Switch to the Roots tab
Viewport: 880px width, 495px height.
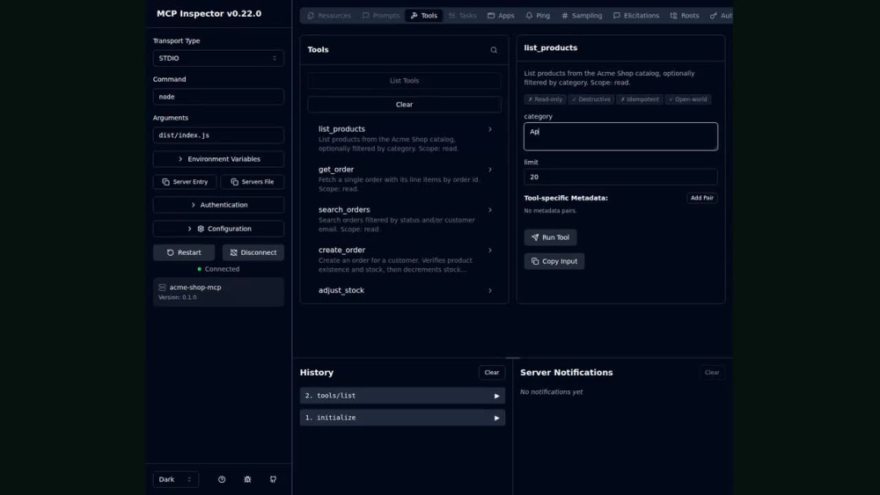[684, 16]
